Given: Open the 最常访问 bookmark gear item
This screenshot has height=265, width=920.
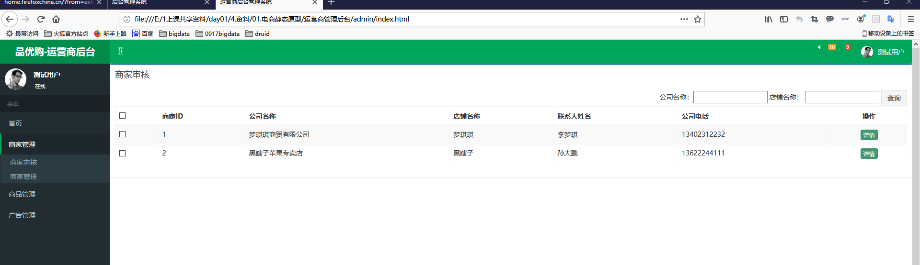Looking at the screenshot, I should [x=22, y=33].
